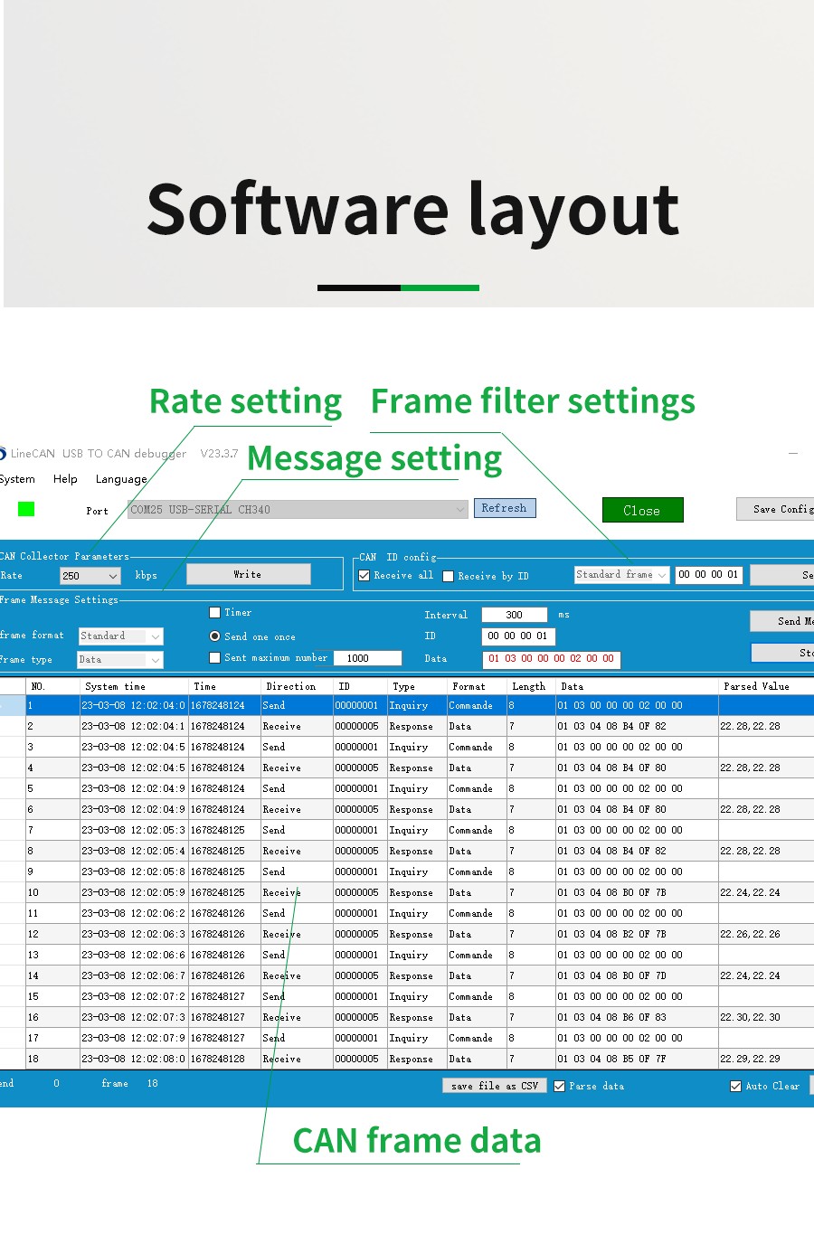Click the LineCAN app logo icon
Viewport: 814px width, 1253px height.
click(3, 454)
